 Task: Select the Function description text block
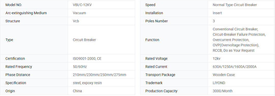(239, 40)
